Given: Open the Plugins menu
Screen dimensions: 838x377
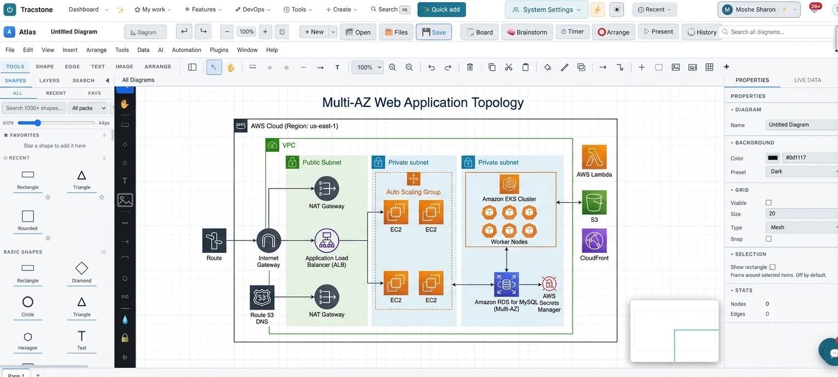Looking at the screenshot, I should (219, 50).
